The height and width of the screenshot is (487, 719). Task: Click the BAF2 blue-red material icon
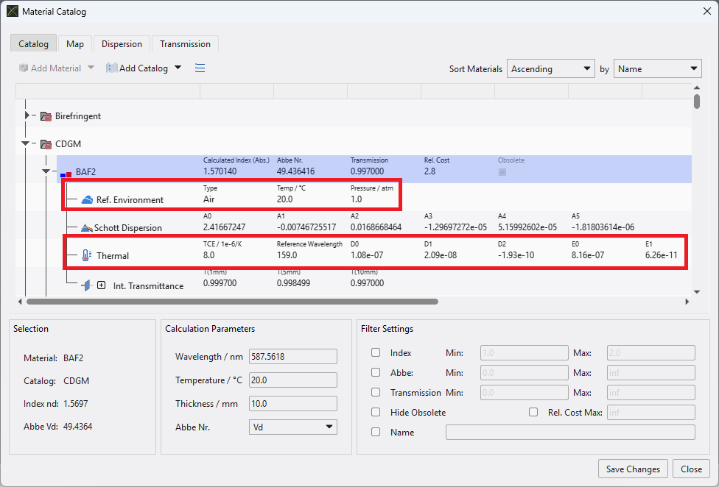(x=66, y=174)
